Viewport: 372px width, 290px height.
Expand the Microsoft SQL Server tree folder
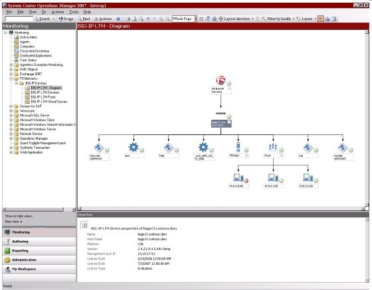tap(11, 115)
